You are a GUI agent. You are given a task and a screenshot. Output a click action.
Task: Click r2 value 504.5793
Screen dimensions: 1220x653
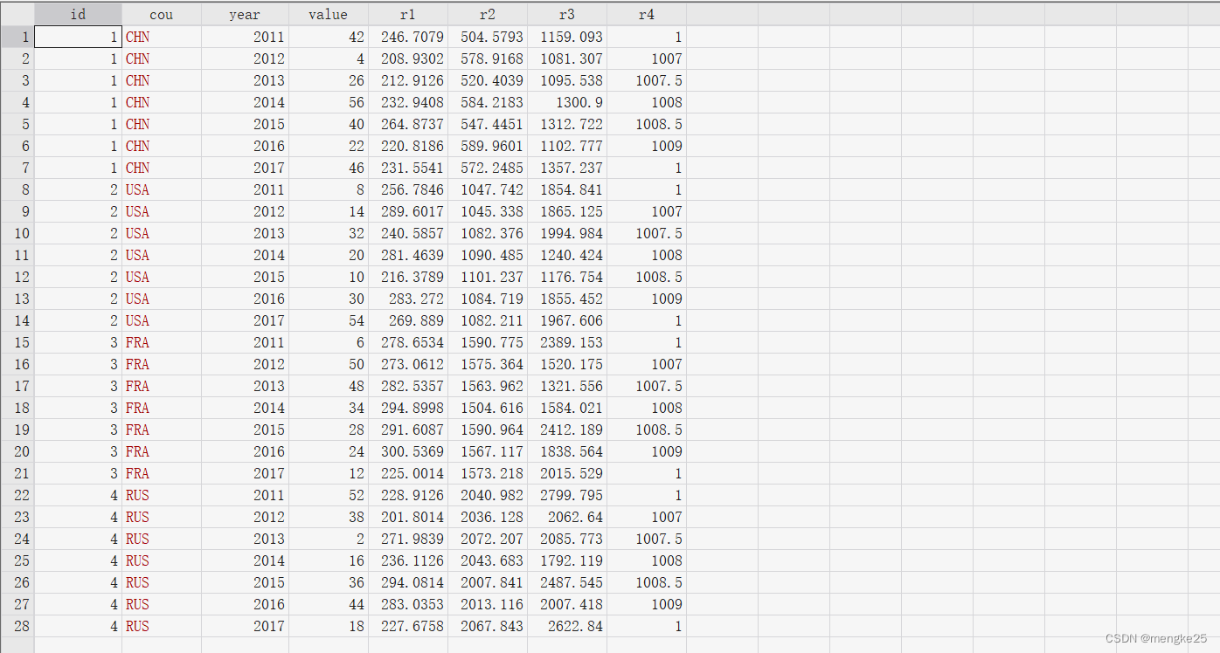coord(488,37)
